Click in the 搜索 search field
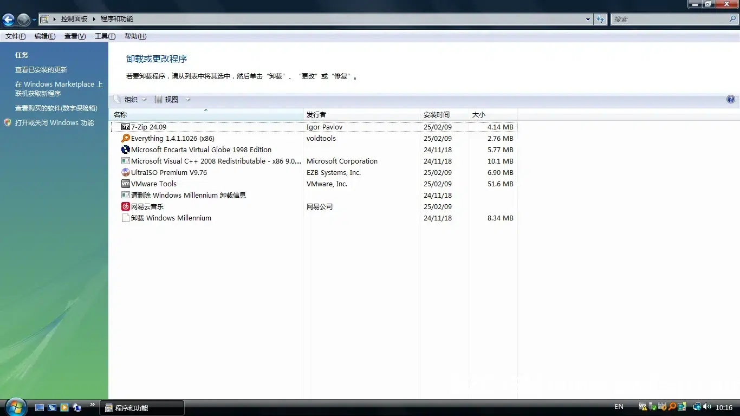Image resolution: width=740 pixels, height=416 pixels. point(669,19)
